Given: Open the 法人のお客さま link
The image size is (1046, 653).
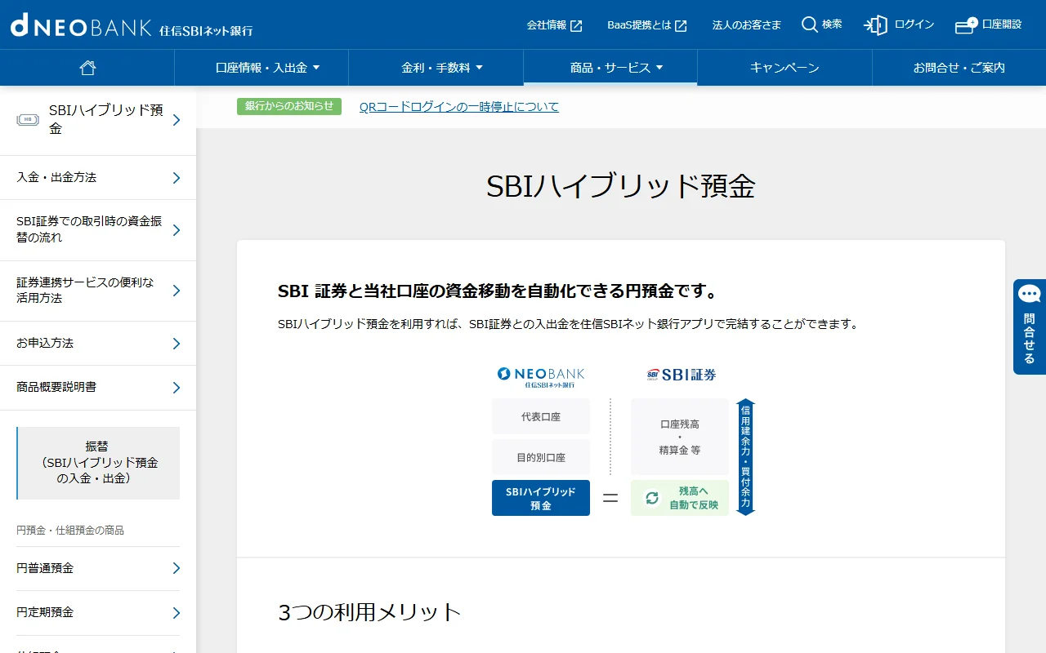Looking at the screenshot, I should [747, 25].
